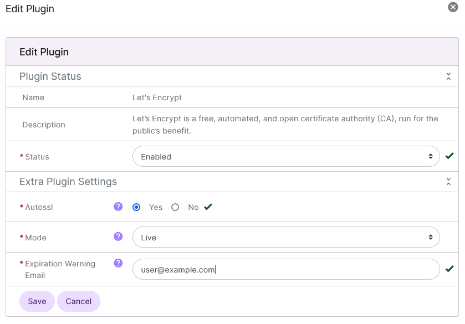Click the checkmark beside the email field
This screenshot has width=465, height=324.
point(451,269)
